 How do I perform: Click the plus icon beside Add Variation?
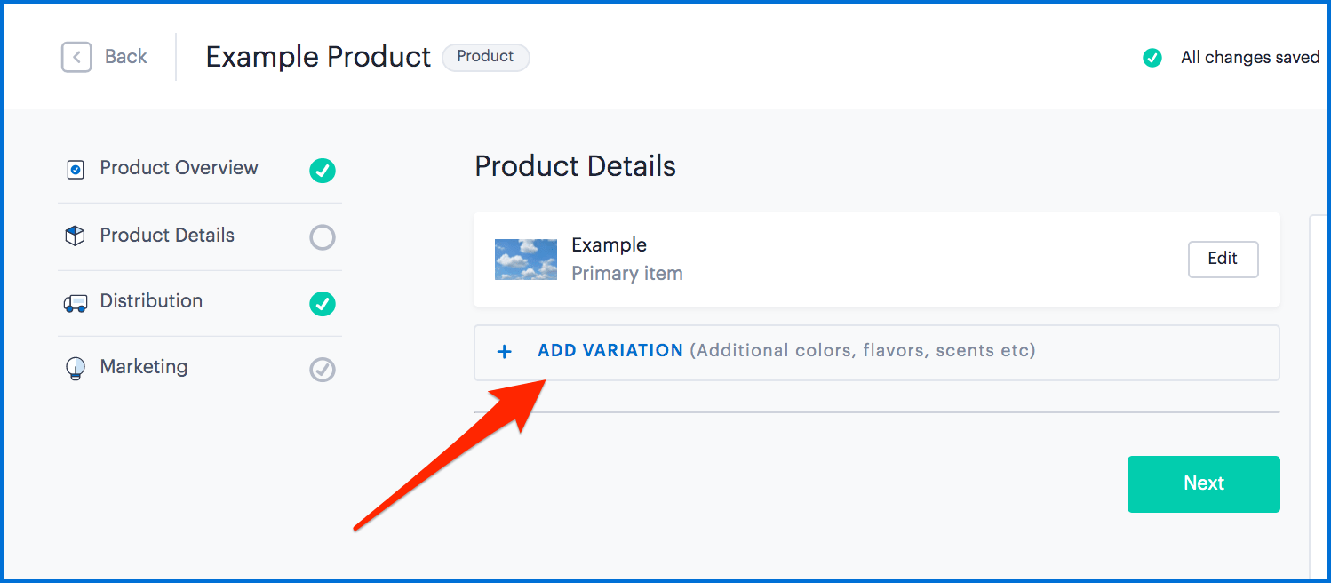point(504,352)
